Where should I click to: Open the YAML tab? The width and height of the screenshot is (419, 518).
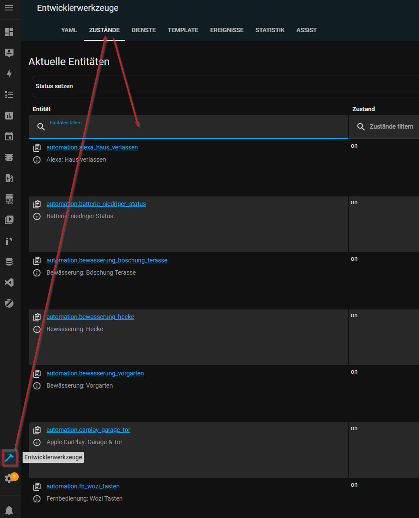69,30
